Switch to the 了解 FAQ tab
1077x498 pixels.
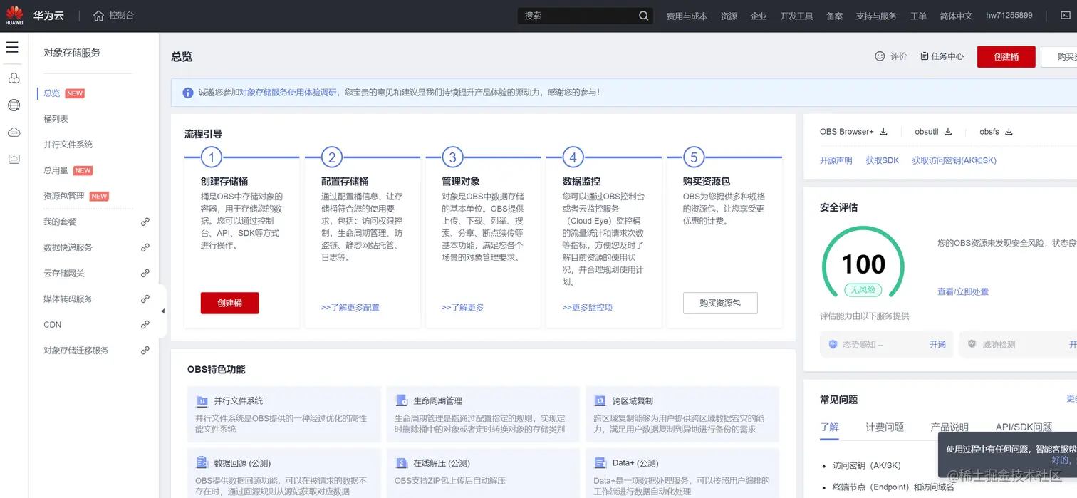pyautogui.click(x=829, y=427)
